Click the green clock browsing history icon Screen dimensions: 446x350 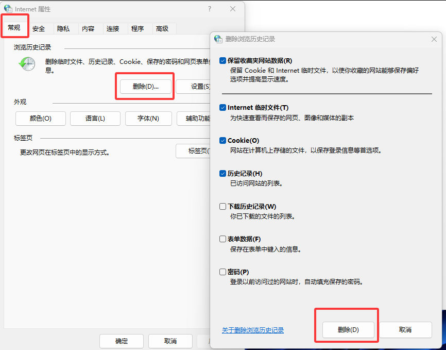point(27,64)
